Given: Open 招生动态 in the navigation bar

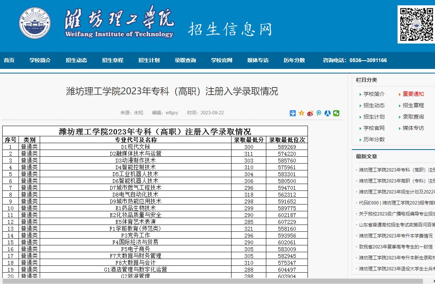Looking at the screenshot, I should (x=76, y=60).
